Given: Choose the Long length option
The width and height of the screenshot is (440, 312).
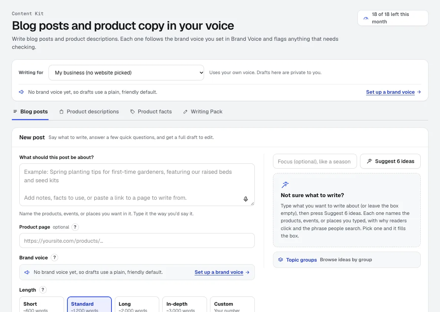Looking at the screenshot, I should pos(137,305).
